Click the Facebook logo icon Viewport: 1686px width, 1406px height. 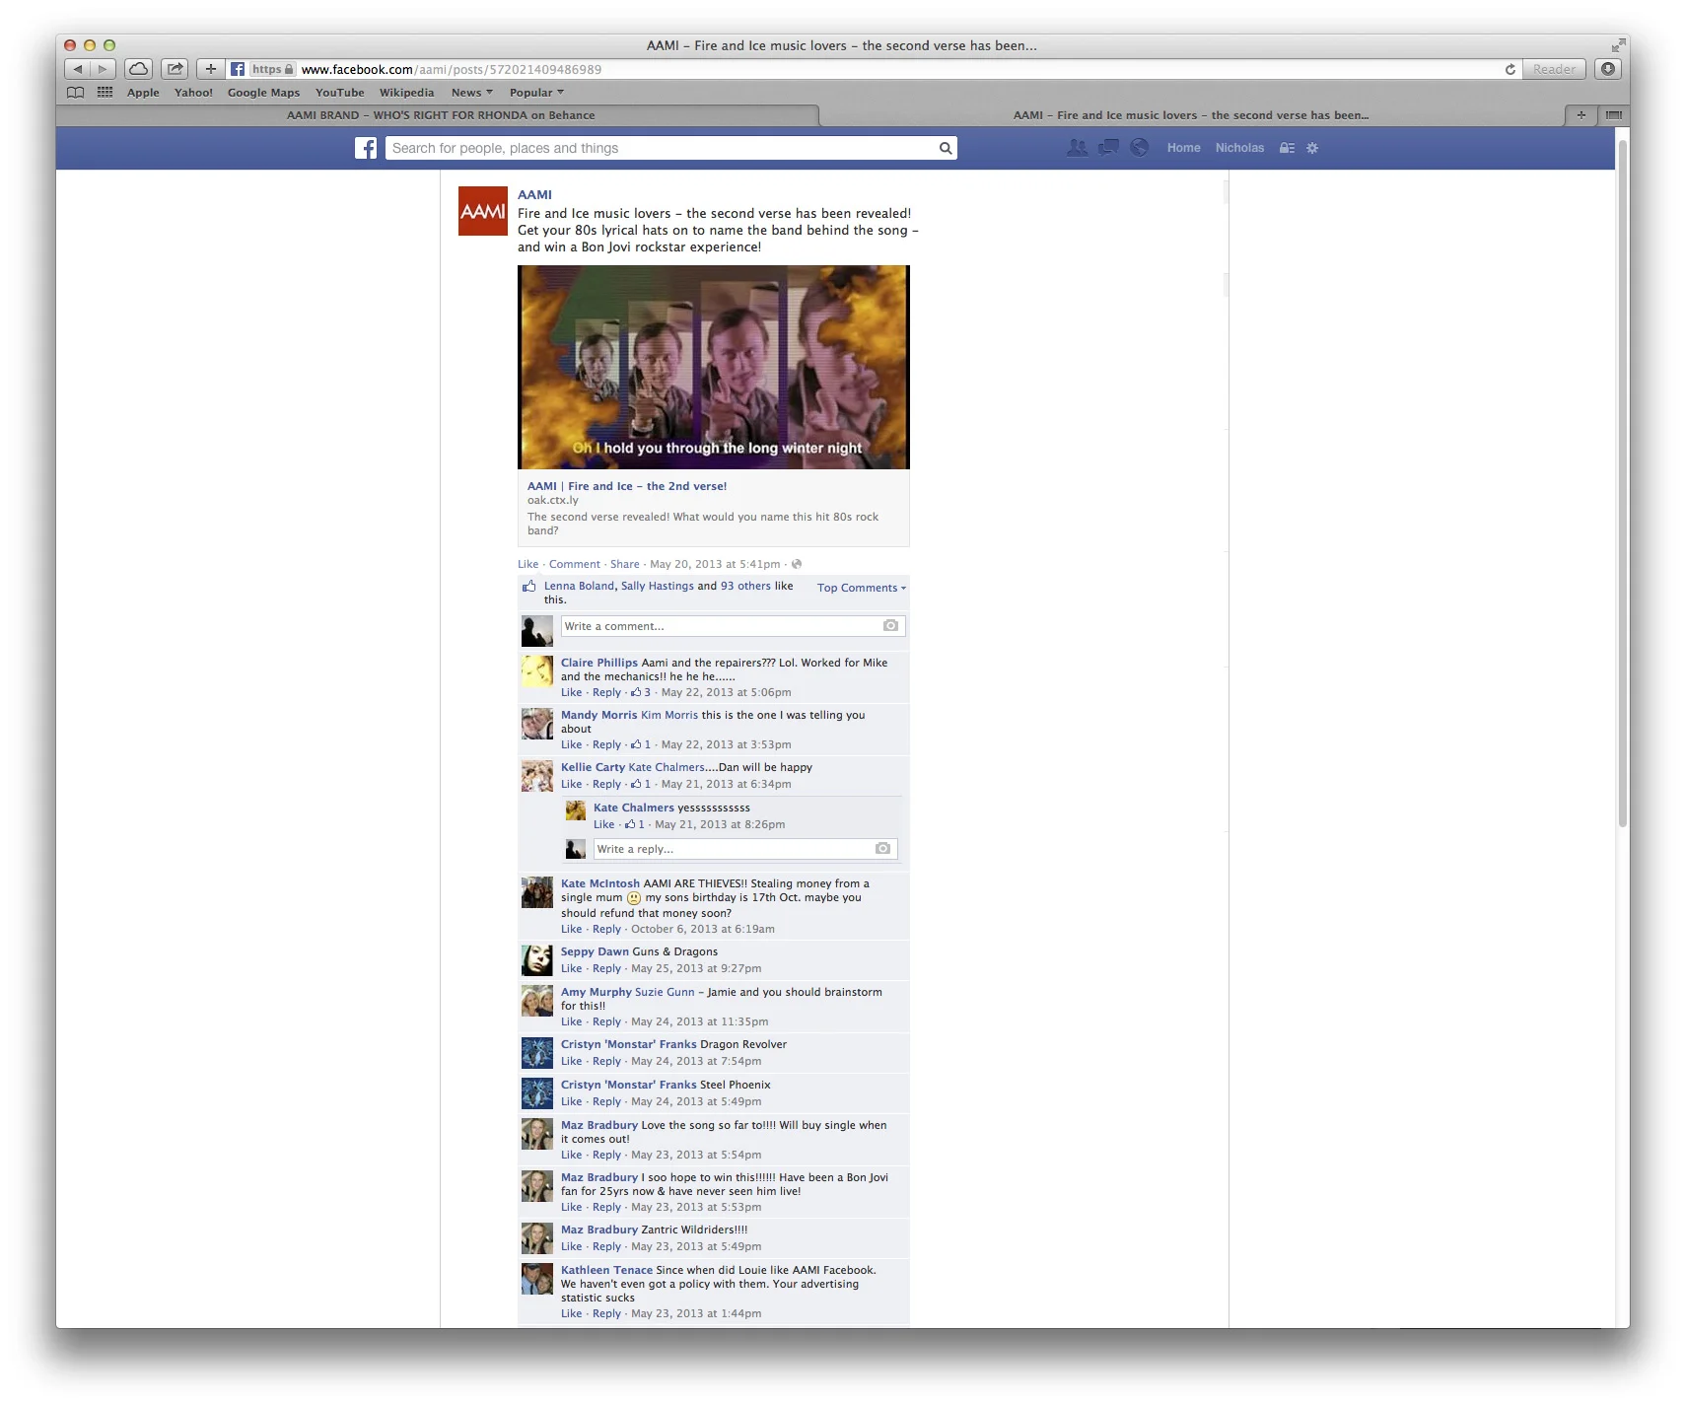pyautogui.click(x=366, y=148)
